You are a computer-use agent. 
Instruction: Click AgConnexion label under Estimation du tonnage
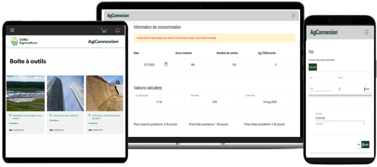pyautogui.click(x=16, y=130)
